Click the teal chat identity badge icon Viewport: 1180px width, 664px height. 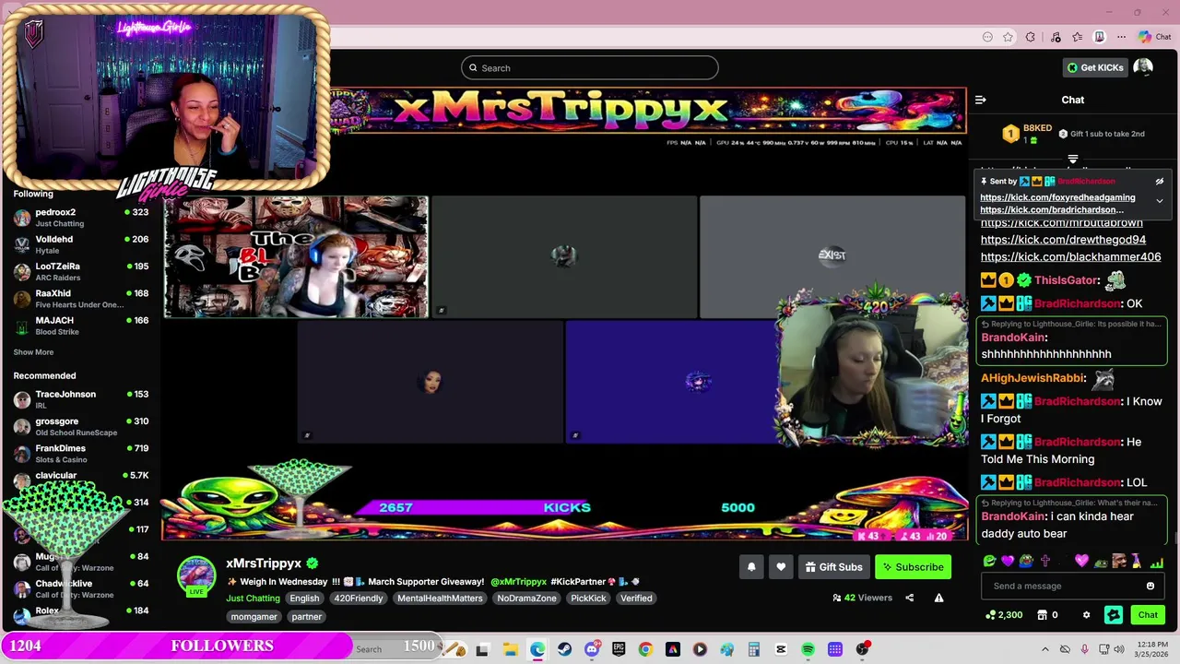pyautogui.click(x=1114, y=615)
